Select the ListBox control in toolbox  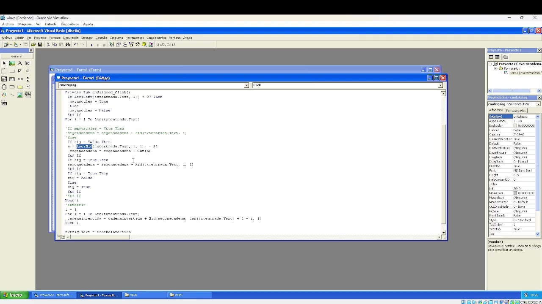[12, 79]
